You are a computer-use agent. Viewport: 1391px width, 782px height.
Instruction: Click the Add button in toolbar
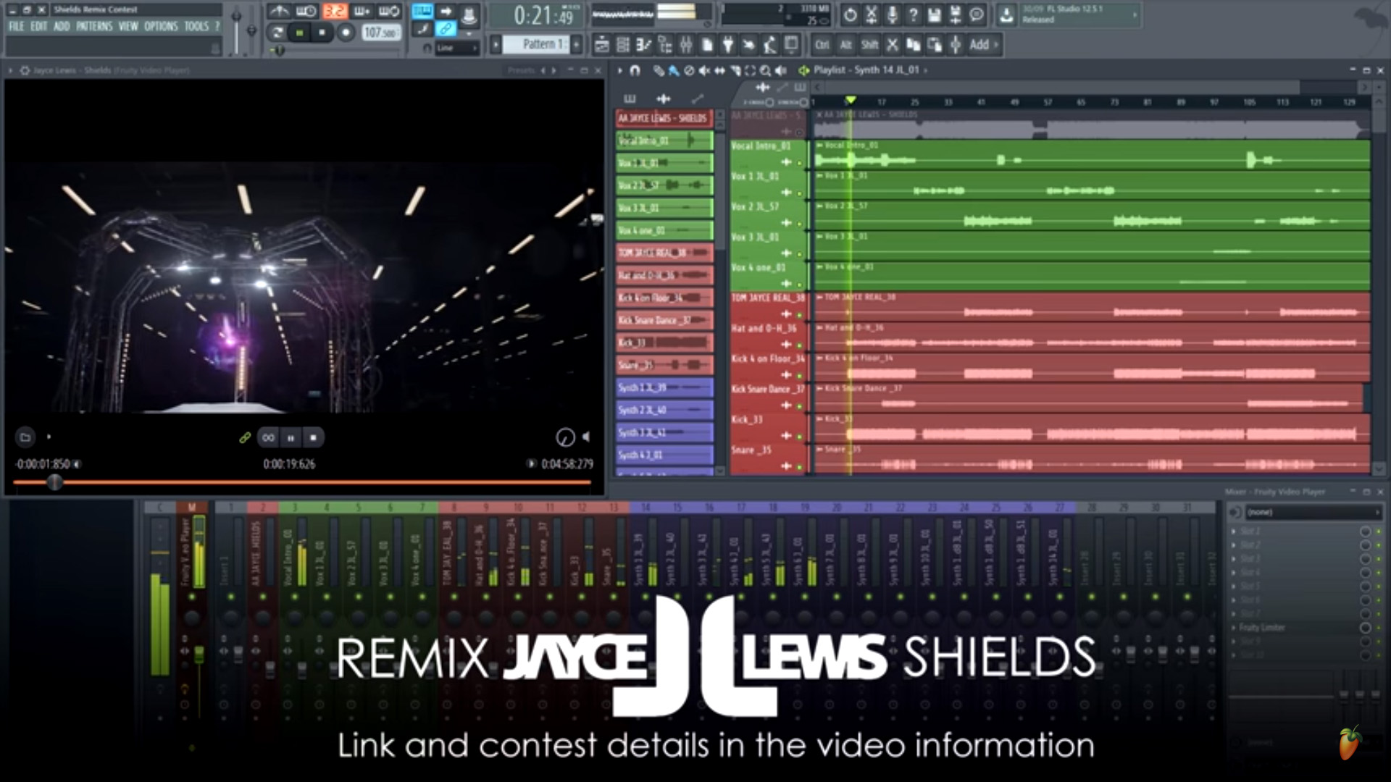pyautogui.click(x=979, y=45)
